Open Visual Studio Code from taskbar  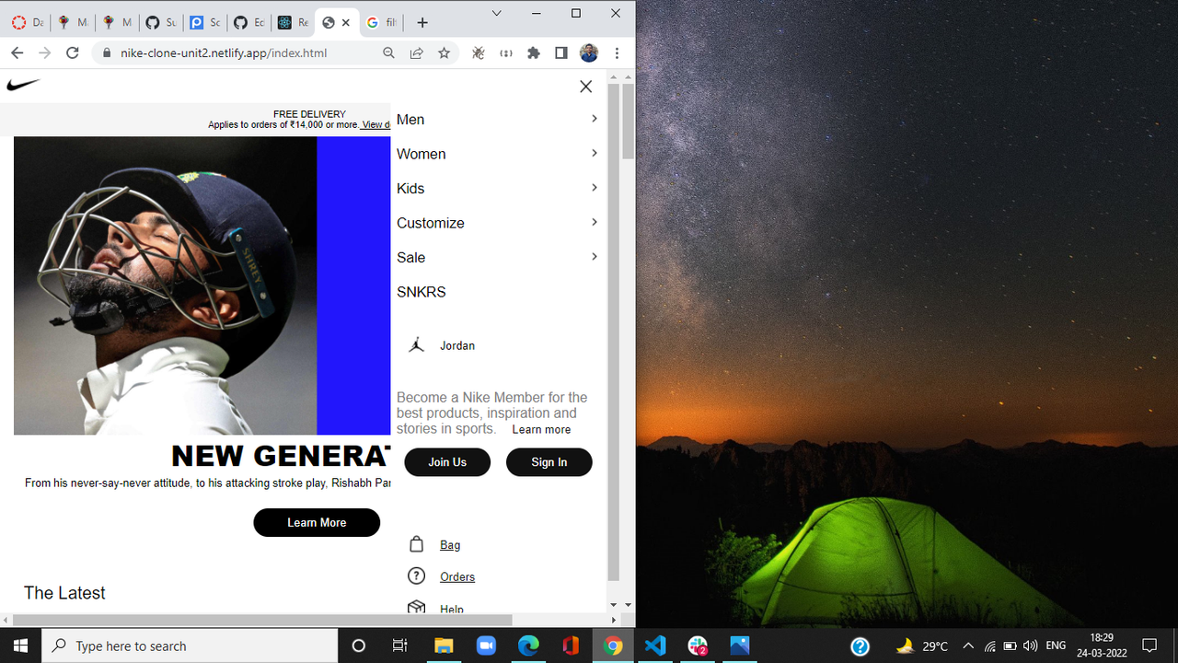tap(655, 646)
